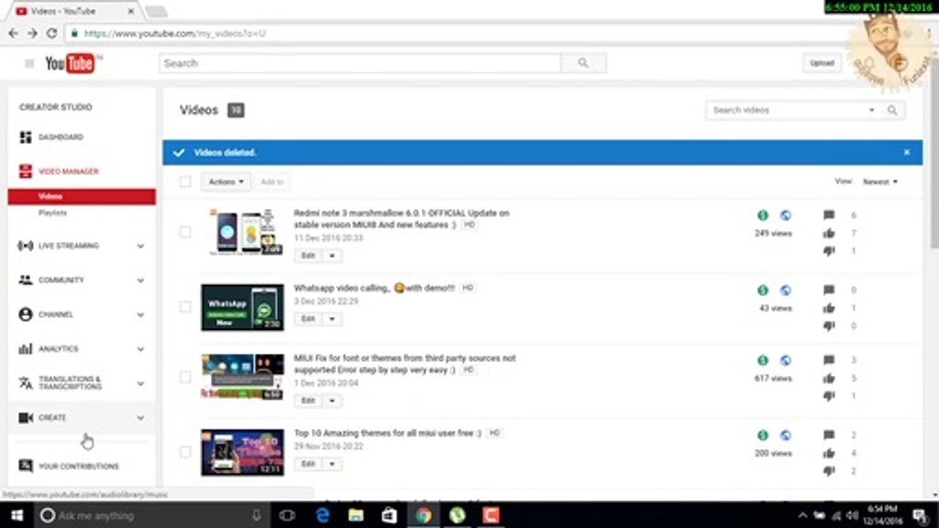The width and height of the screenshot is (939, 528).
Task: Tick the select-all videos checkbox
Action: point(185,182)
